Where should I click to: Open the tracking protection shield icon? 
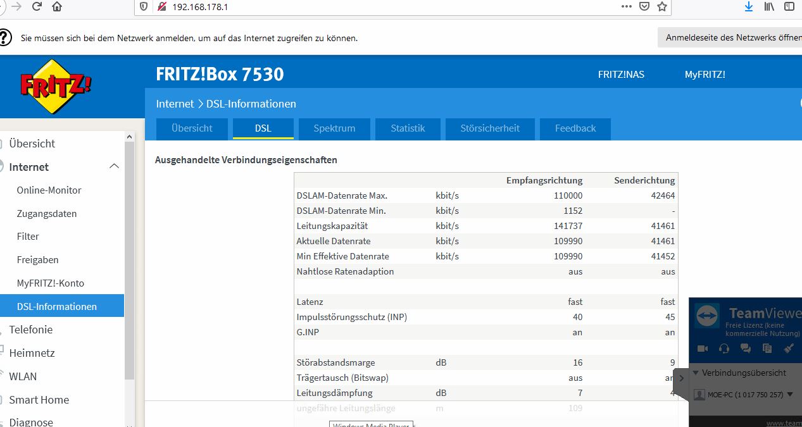click(144, 6)
